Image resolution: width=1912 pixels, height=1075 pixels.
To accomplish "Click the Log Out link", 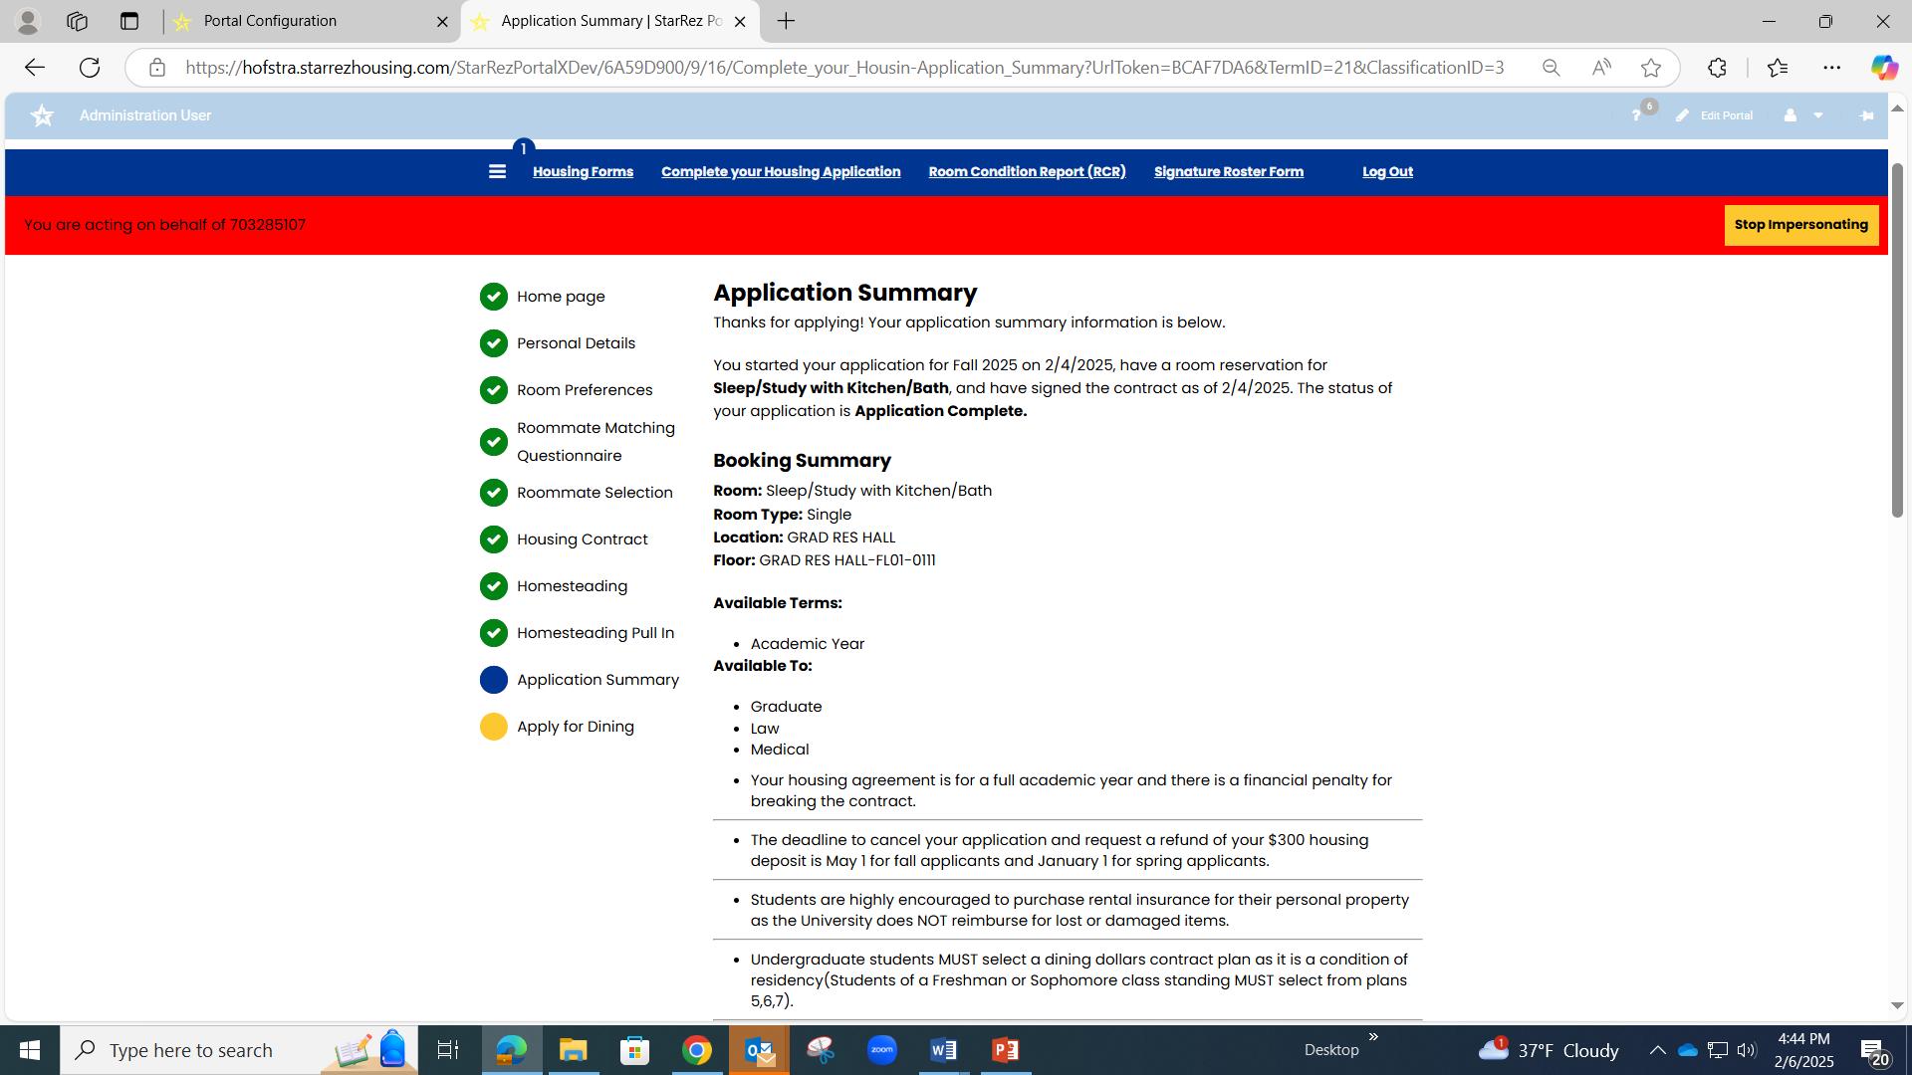I will tap(1387, 171).
